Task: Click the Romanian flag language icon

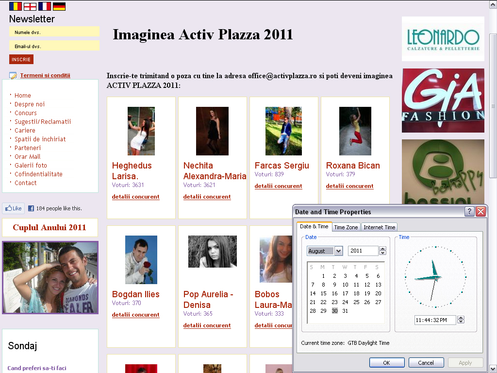Action: pos(15,6)
